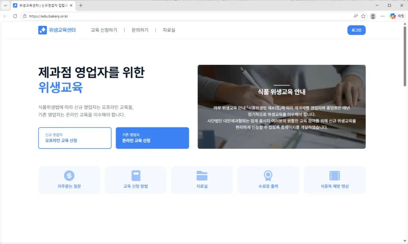Click the 위생교육센터 site title text

(x=62, y=30)
